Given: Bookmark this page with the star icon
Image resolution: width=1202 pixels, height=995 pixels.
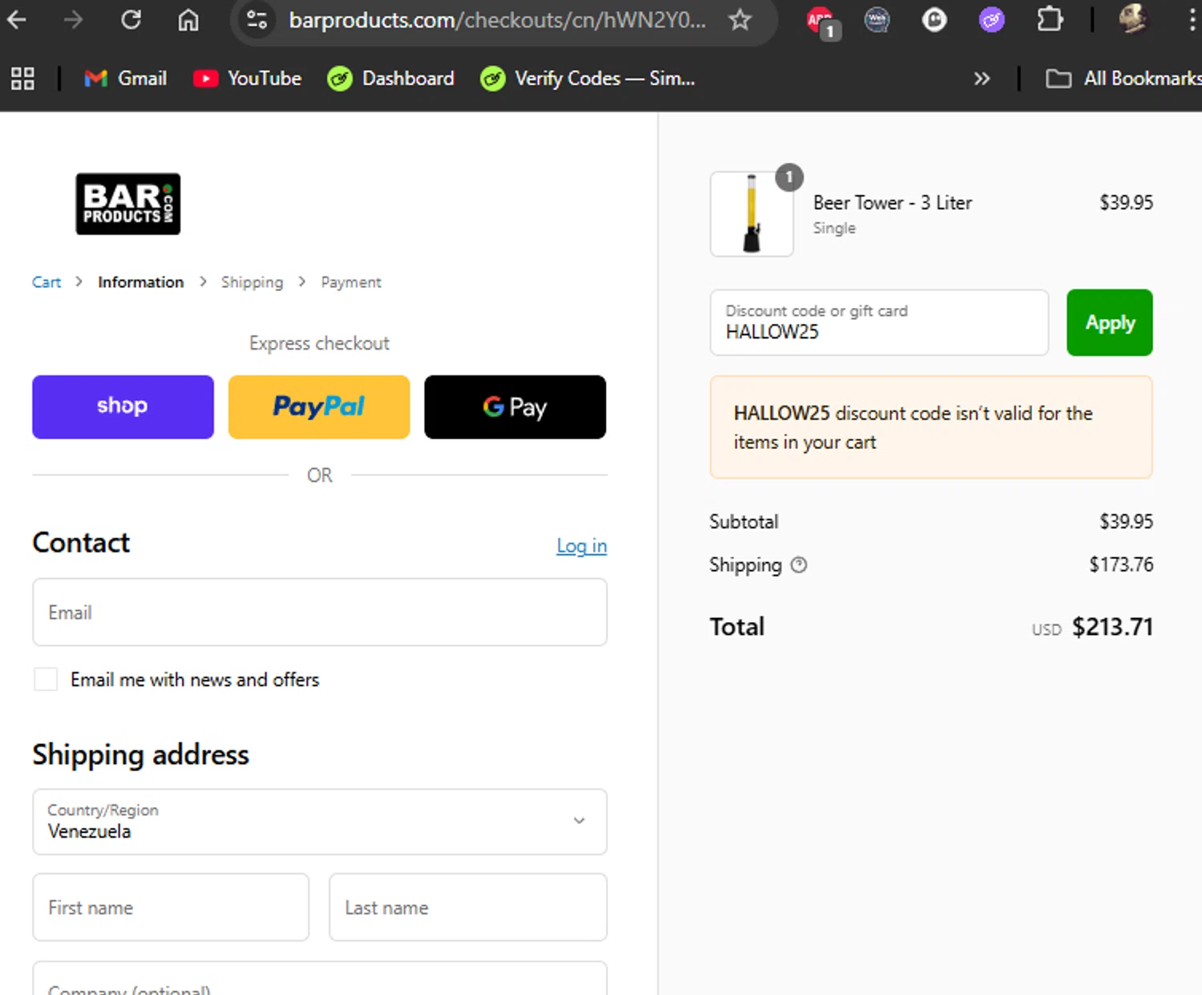Looking at the screenshot, I should (x=740, y=19).
